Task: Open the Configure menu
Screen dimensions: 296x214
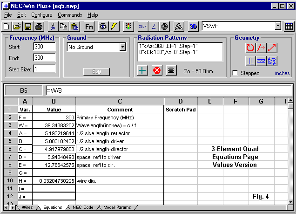Action: coord(42,15)
